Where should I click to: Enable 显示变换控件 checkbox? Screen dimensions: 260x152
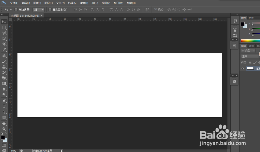pyautogui.click(x=50, y=10)
